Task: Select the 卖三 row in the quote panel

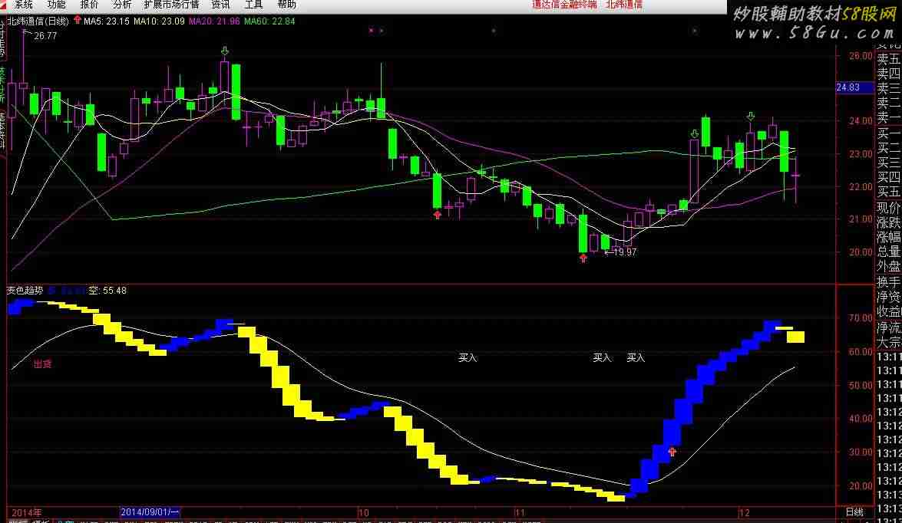Action: pyautogui.click(x=889, y=88)
